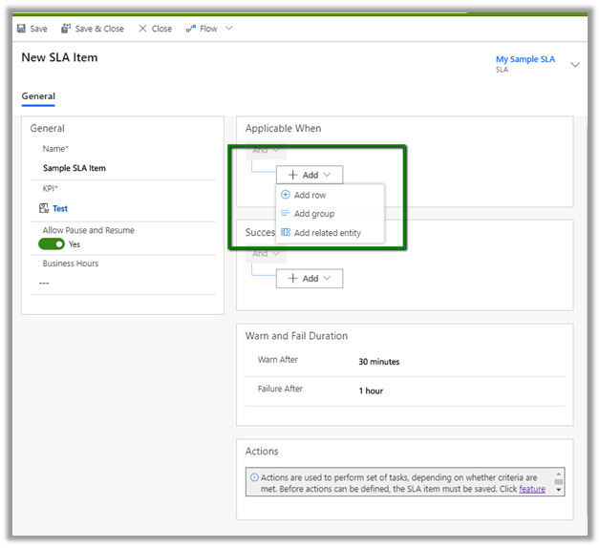Expand the Flow dropdown chevron

tap(228, 29)
